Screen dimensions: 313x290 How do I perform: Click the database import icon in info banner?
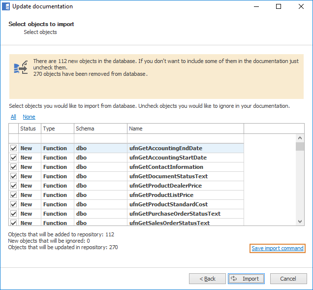(20, 67)
